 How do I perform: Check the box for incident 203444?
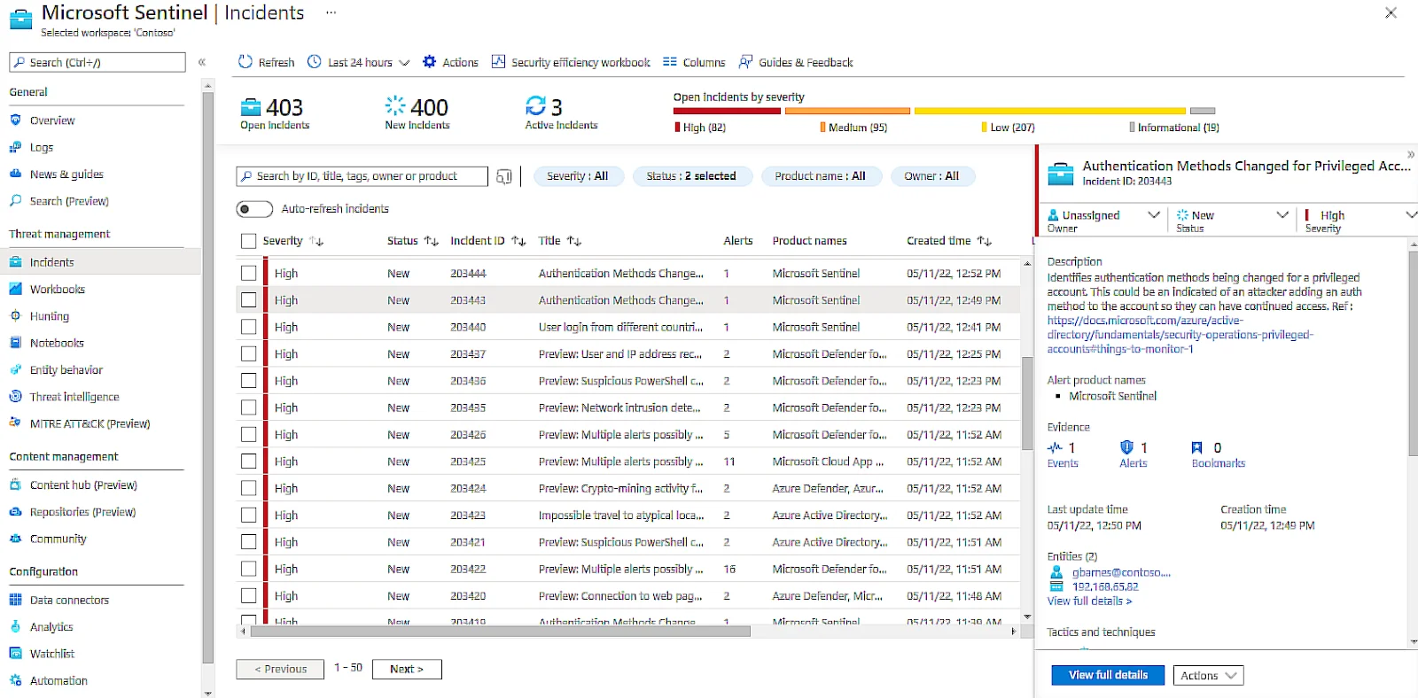[248, 274]
